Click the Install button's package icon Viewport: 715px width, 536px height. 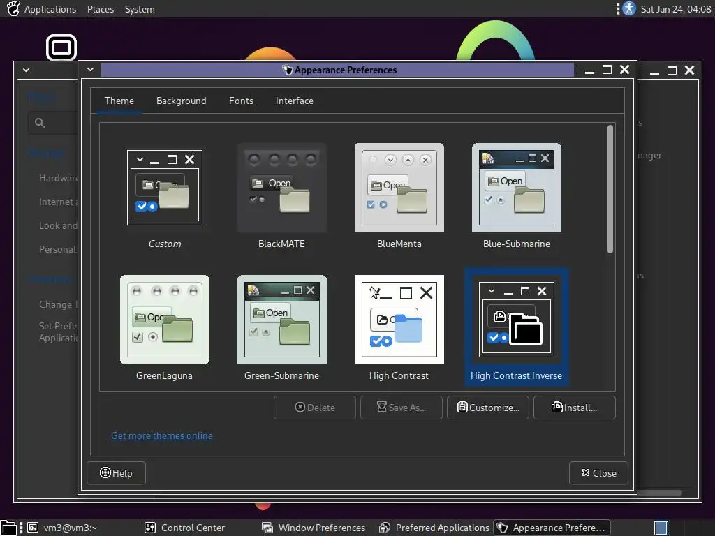(x=556, y=407)
